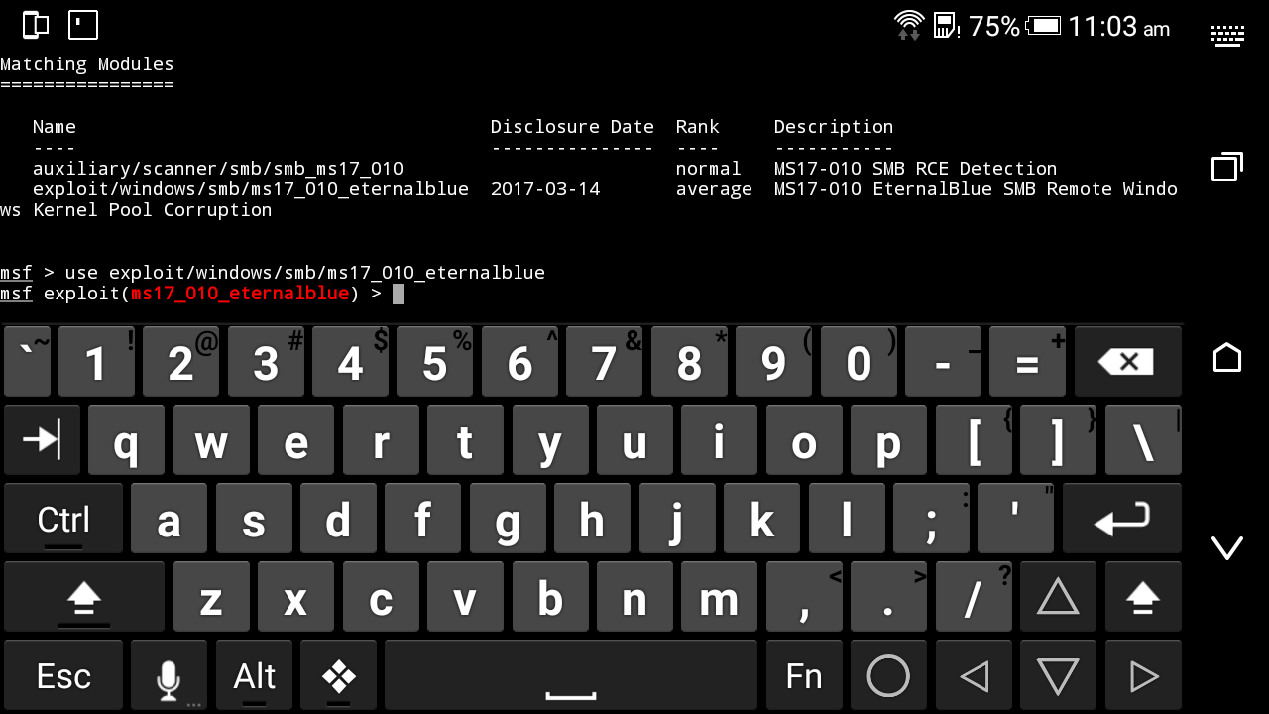The width and height of the screenshot is (1269, 714).
Task: Hide keyboard with the down chevron
Action: [x=1227, y=547]
